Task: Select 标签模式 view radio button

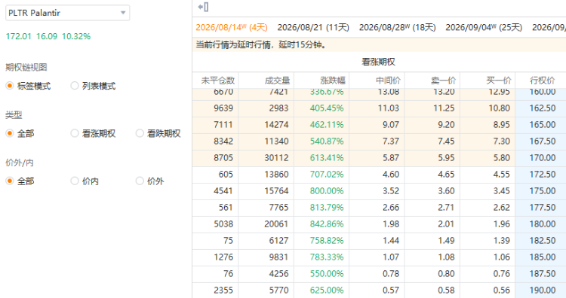Action: click(x=10, y=86)
